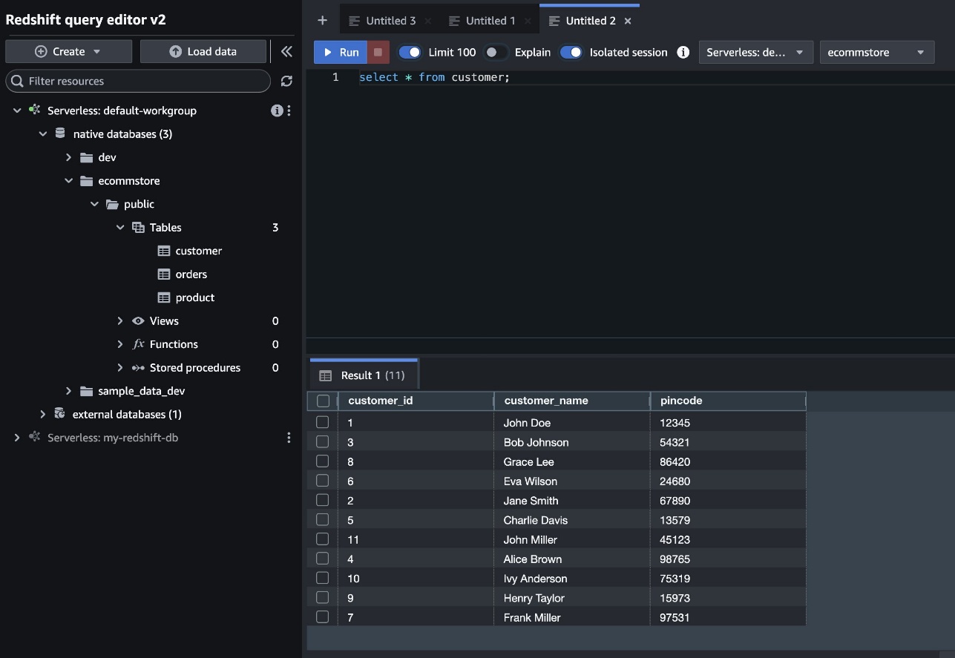The height and width of the screenshot is (658, 955).
Task: Select the Ivy Anderson name cell
Action: [572, 578]
